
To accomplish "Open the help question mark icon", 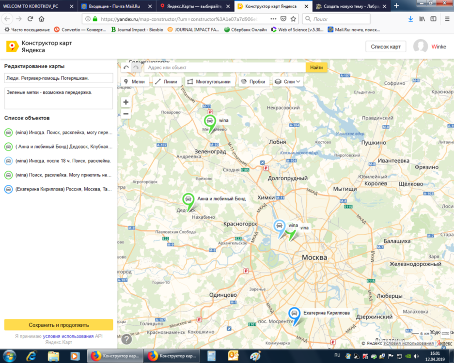I will 126,339.
